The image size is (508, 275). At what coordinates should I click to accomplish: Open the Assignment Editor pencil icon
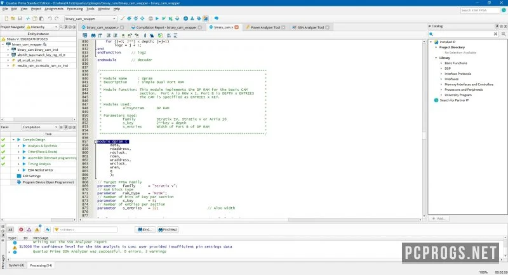point(123,19)
